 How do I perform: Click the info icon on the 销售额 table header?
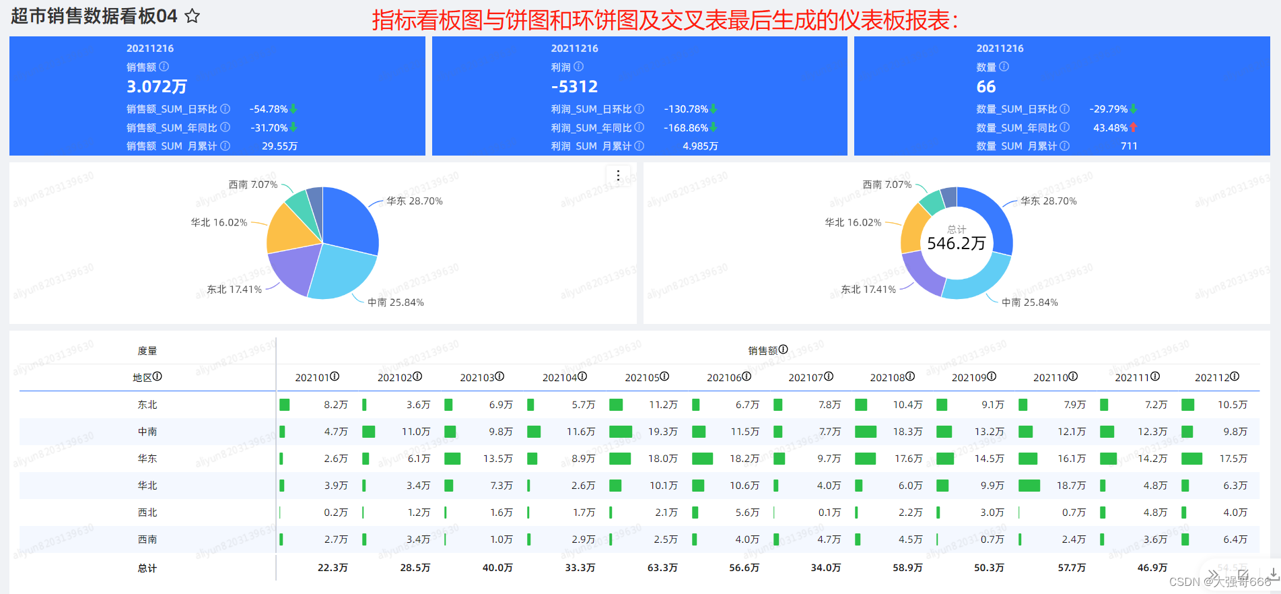[784, 350]
